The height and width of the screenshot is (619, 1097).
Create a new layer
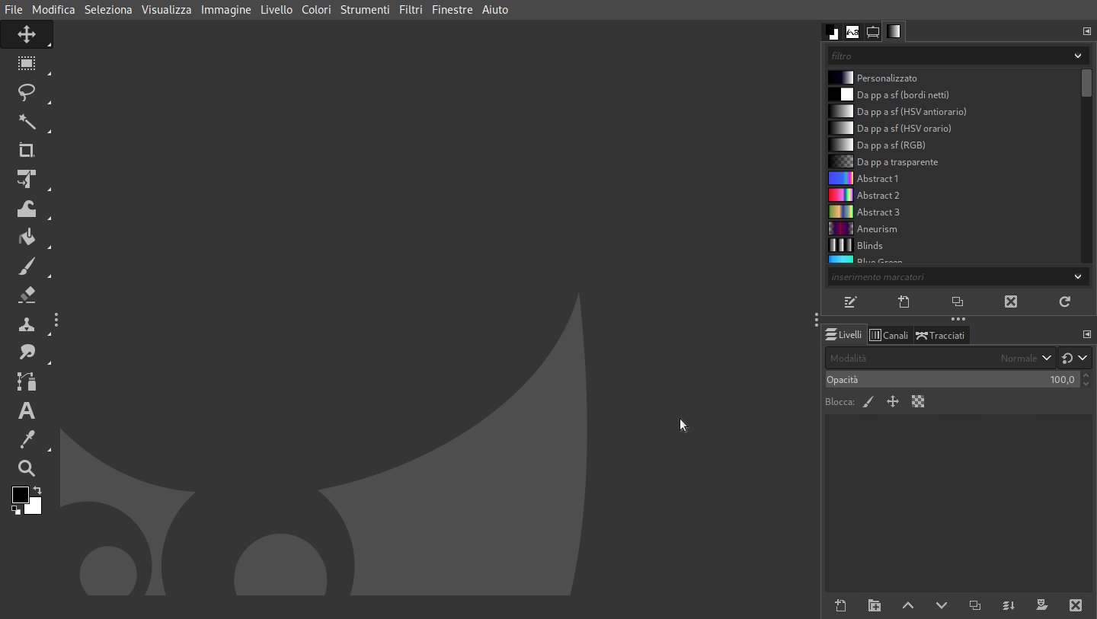(840, 605)
